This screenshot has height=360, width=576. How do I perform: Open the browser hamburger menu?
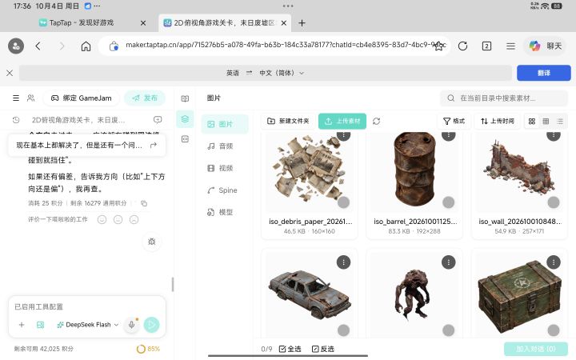click(510, 46)
